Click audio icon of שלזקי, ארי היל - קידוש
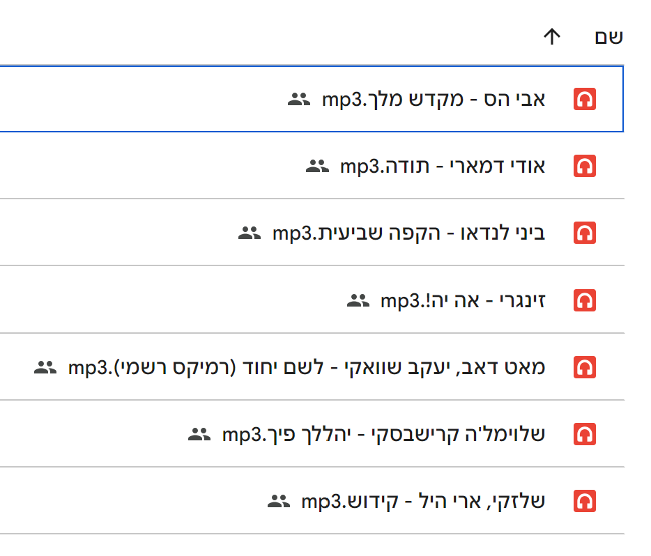Image resolution: width=651 pixels, height=556 pixels. 585,501
